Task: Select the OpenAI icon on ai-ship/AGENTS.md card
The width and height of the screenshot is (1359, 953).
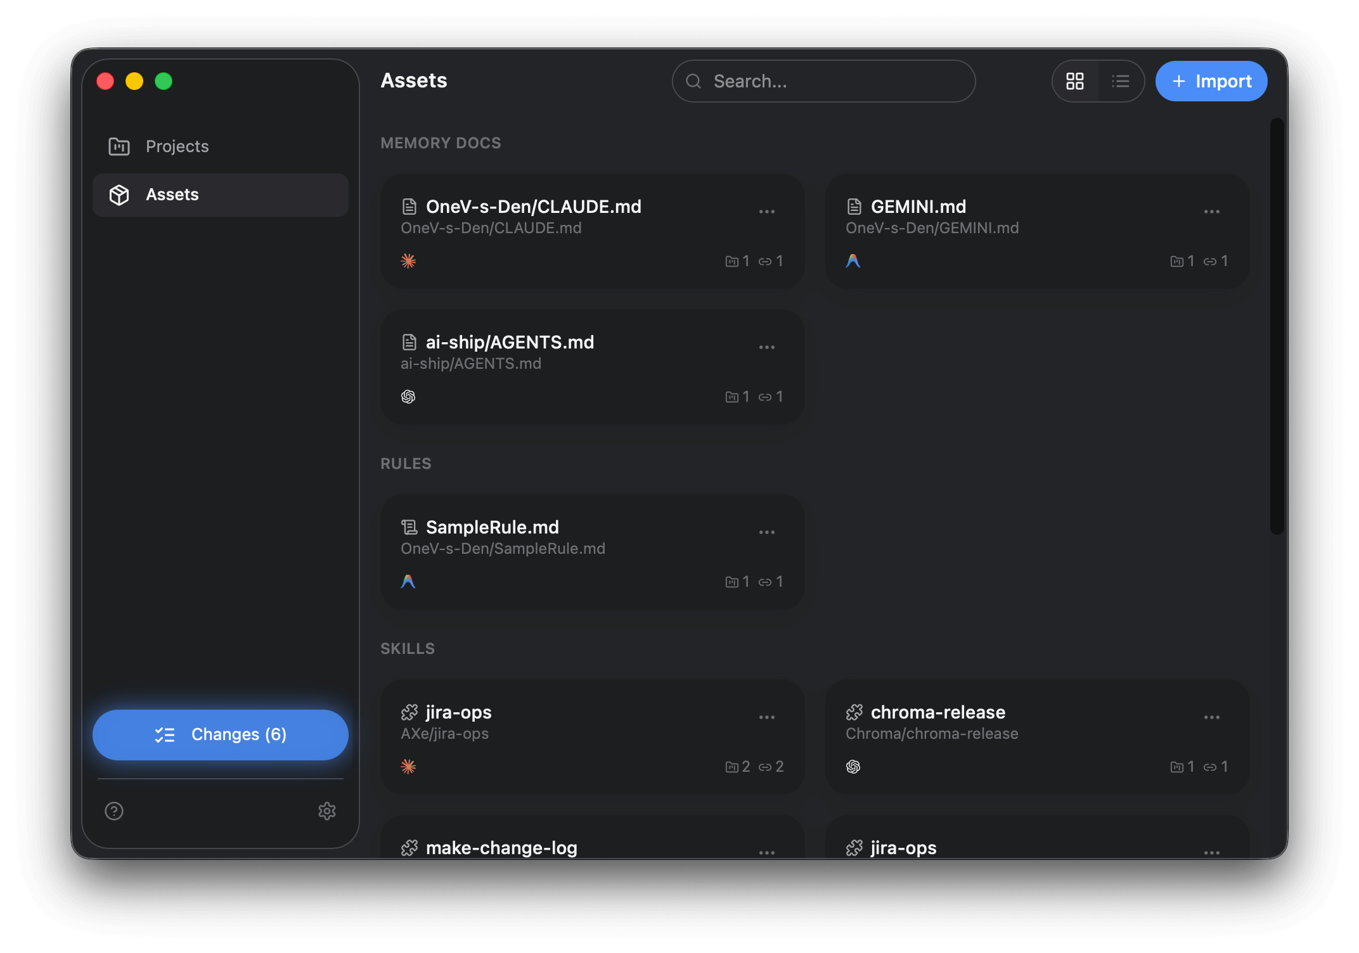Action: (x=409, y=396)
